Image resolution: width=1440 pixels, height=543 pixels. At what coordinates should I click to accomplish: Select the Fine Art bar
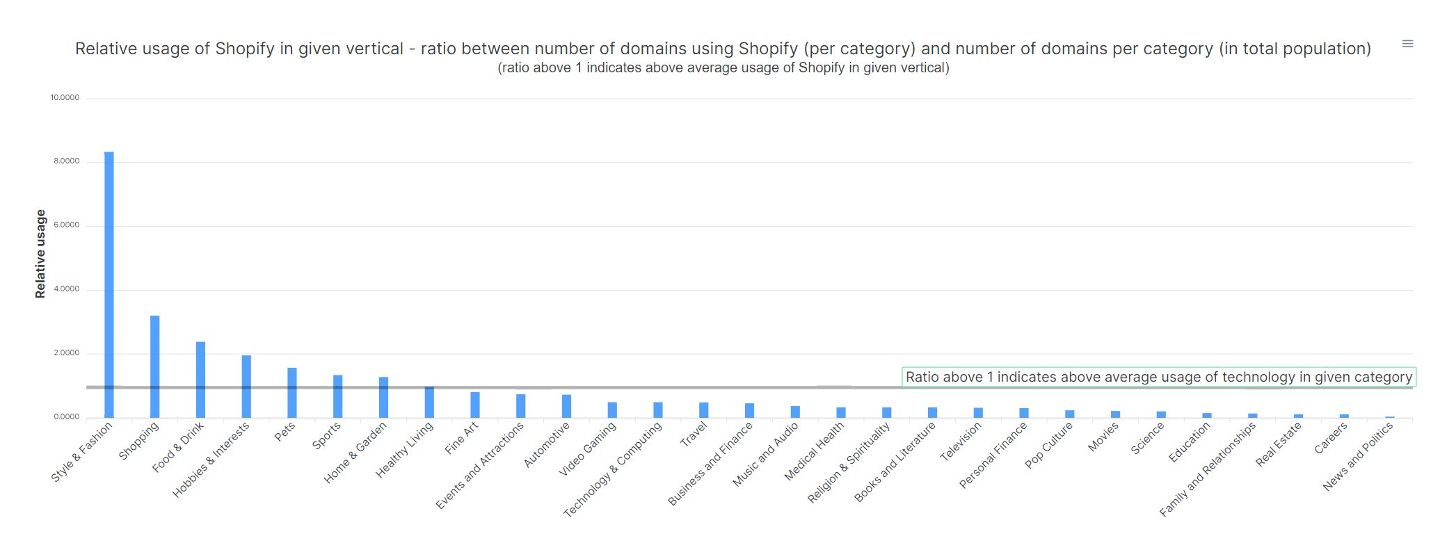(x=475, y=405)
